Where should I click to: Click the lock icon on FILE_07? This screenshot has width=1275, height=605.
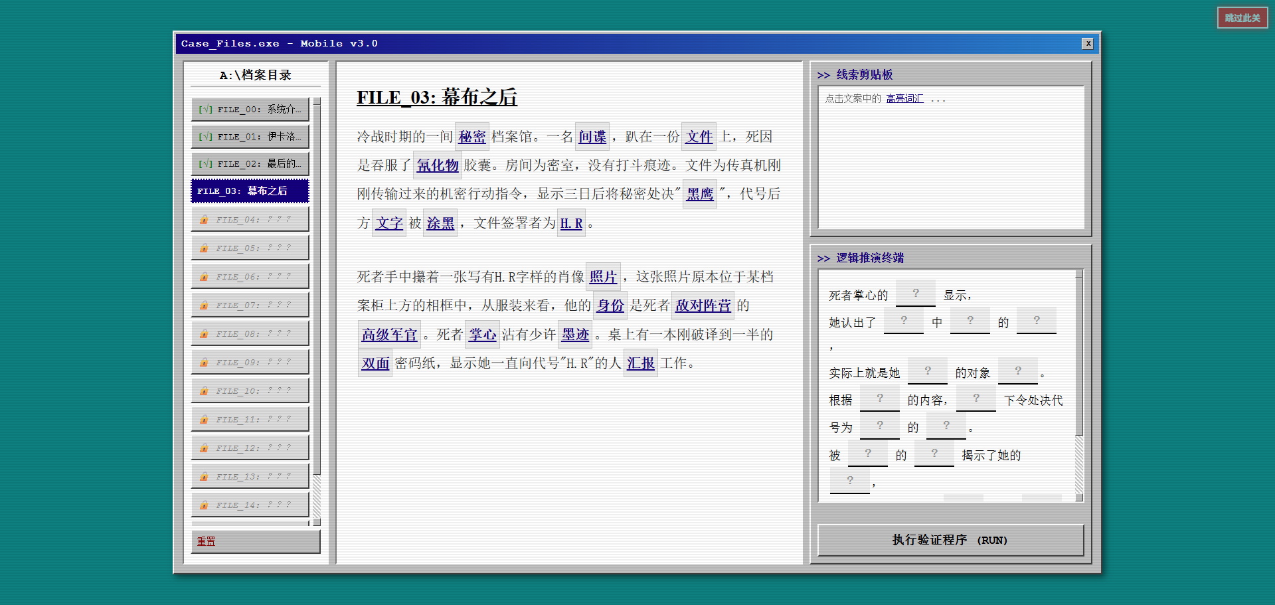204,305
